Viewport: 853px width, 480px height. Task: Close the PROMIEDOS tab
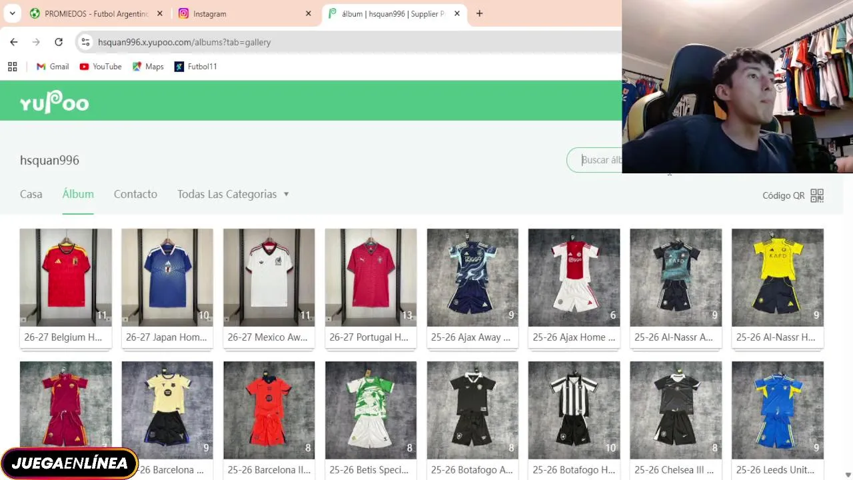coord(159,13)
